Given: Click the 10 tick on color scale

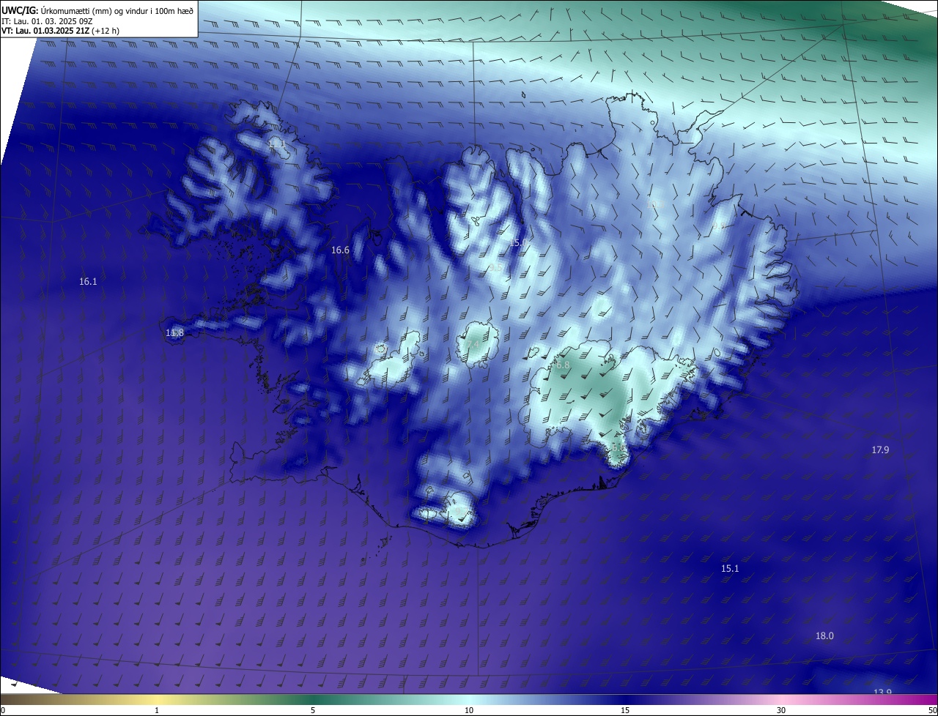Looking at the screenshot, I should (469, 710).
